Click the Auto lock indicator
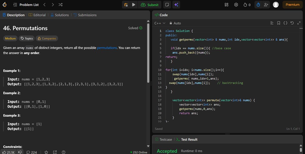This screenshot has height=154, width=305. 175,23
